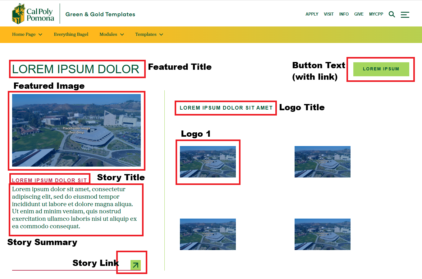Click the red LOREM IPSUM DOLOR SIT story title
This screenshot has width=422, height=279.
[x=49, y=180]
